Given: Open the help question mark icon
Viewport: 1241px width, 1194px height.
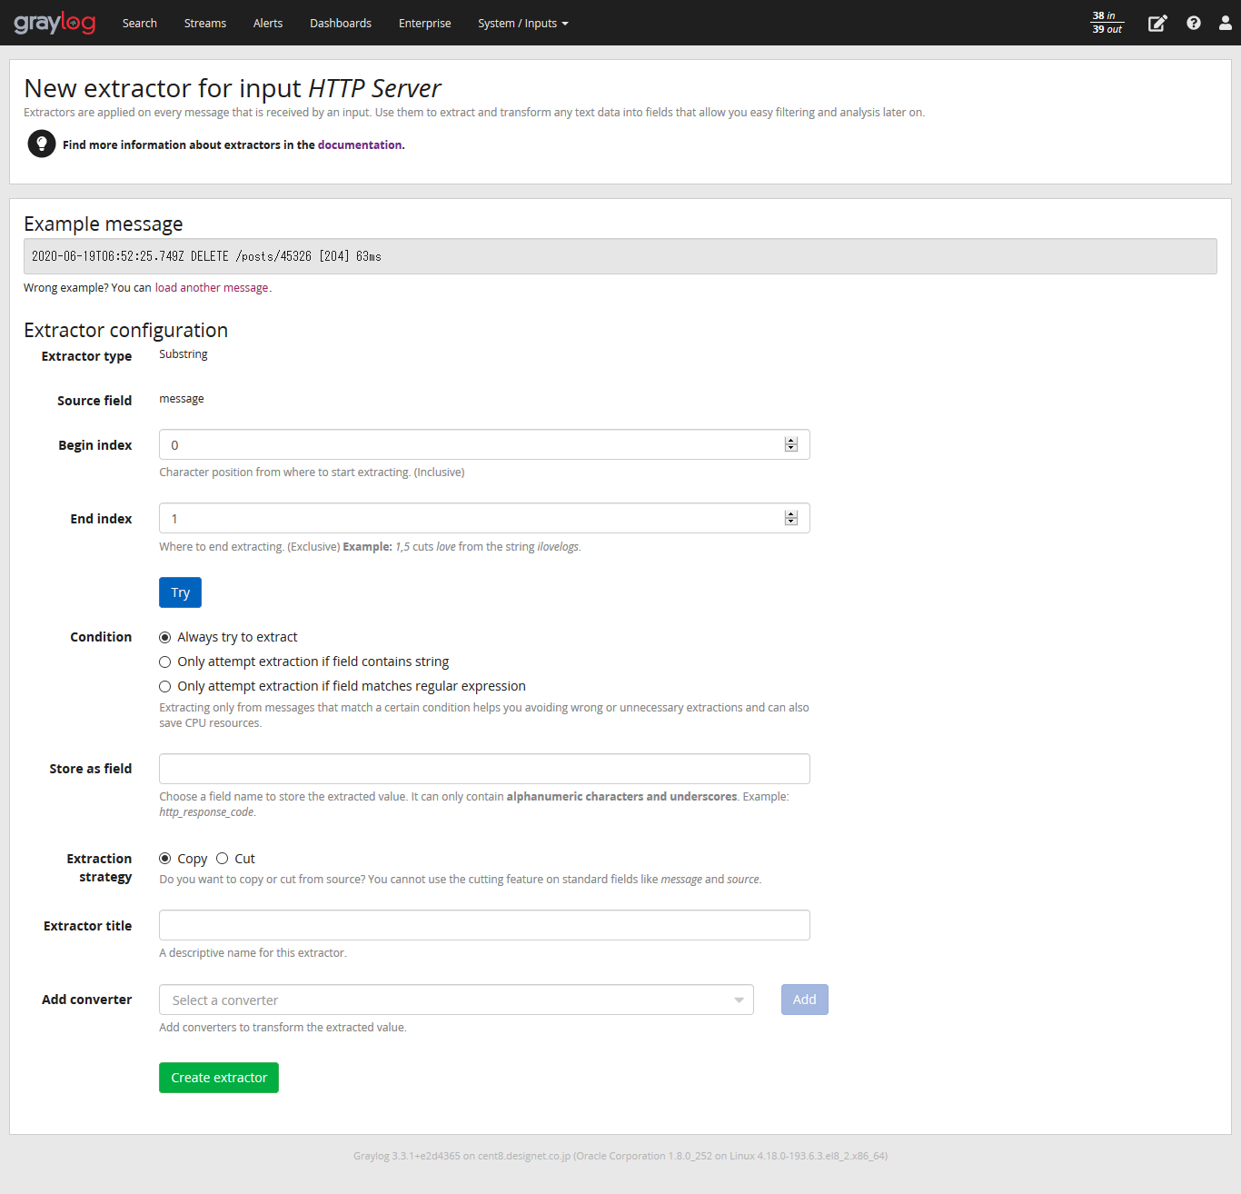Looking at the screenshot, I should (x=1194, y=24).
